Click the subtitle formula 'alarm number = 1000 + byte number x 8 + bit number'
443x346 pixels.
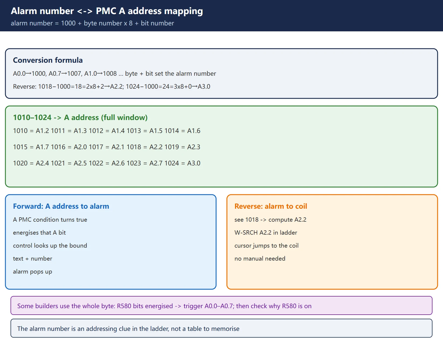click(x=92, y=23)
